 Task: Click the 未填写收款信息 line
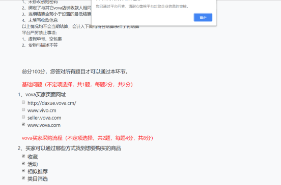point(40,20)
